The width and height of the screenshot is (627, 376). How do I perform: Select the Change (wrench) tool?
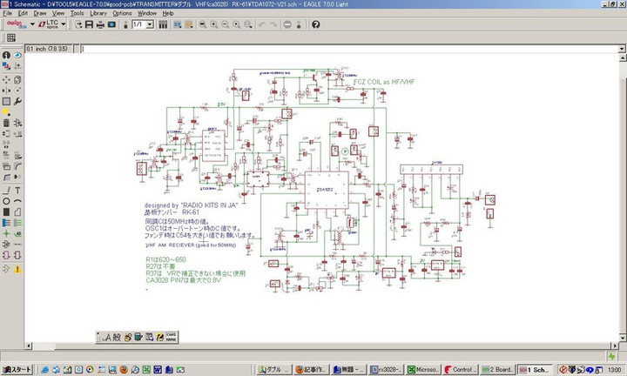(x=18, y=100)
